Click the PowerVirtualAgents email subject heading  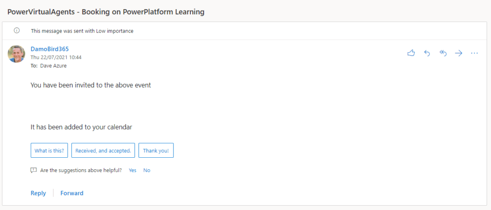(106, 12)
